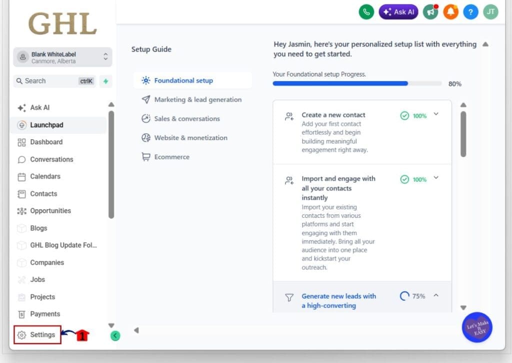Viewport: 512px width, 363px height.
Task: Open the Dashboard sidebar item
Action: [58, 142]
